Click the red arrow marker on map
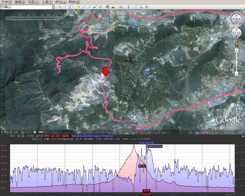245x196 pixels. point(106,71)
